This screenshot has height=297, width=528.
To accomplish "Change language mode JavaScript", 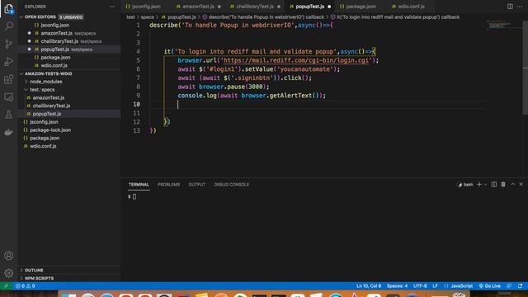I will 462,286.
